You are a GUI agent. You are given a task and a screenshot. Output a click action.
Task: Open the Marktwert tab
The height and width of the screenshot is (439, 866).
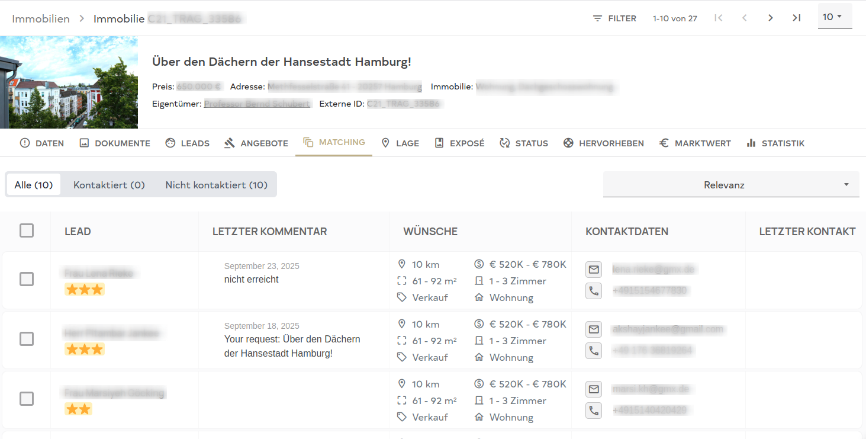pyautogui.click(x=695, y=143)
